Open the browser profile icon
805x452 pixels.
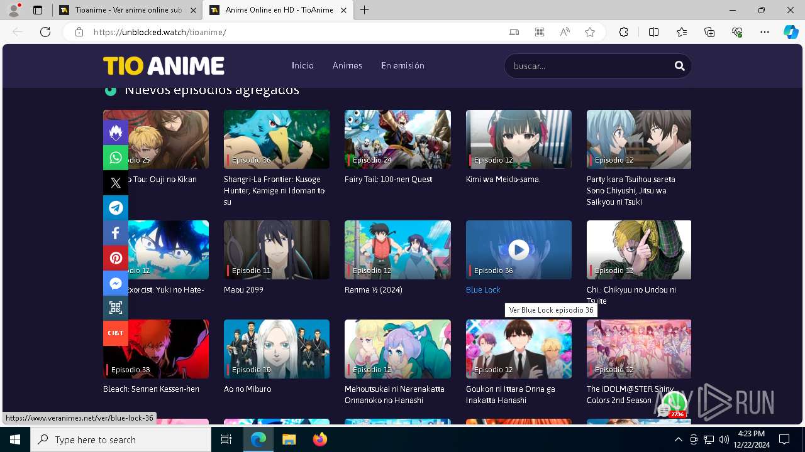click(14, 10)
